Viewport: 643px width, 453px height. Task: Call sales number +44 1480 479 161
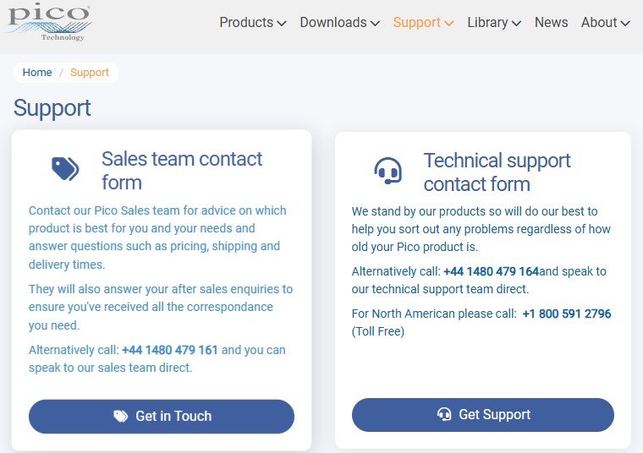click(x=170, y=350)
